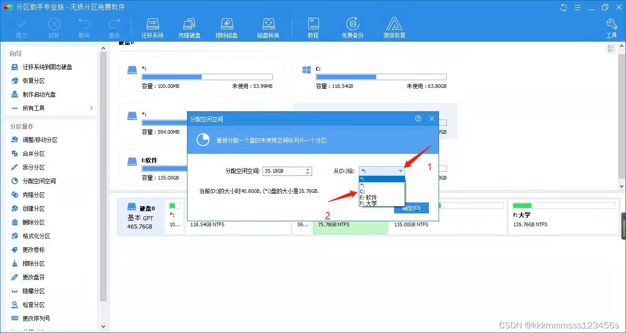Click the left sidebar vertical scrollbar
The image size is (626, 333).
point(104,176)
